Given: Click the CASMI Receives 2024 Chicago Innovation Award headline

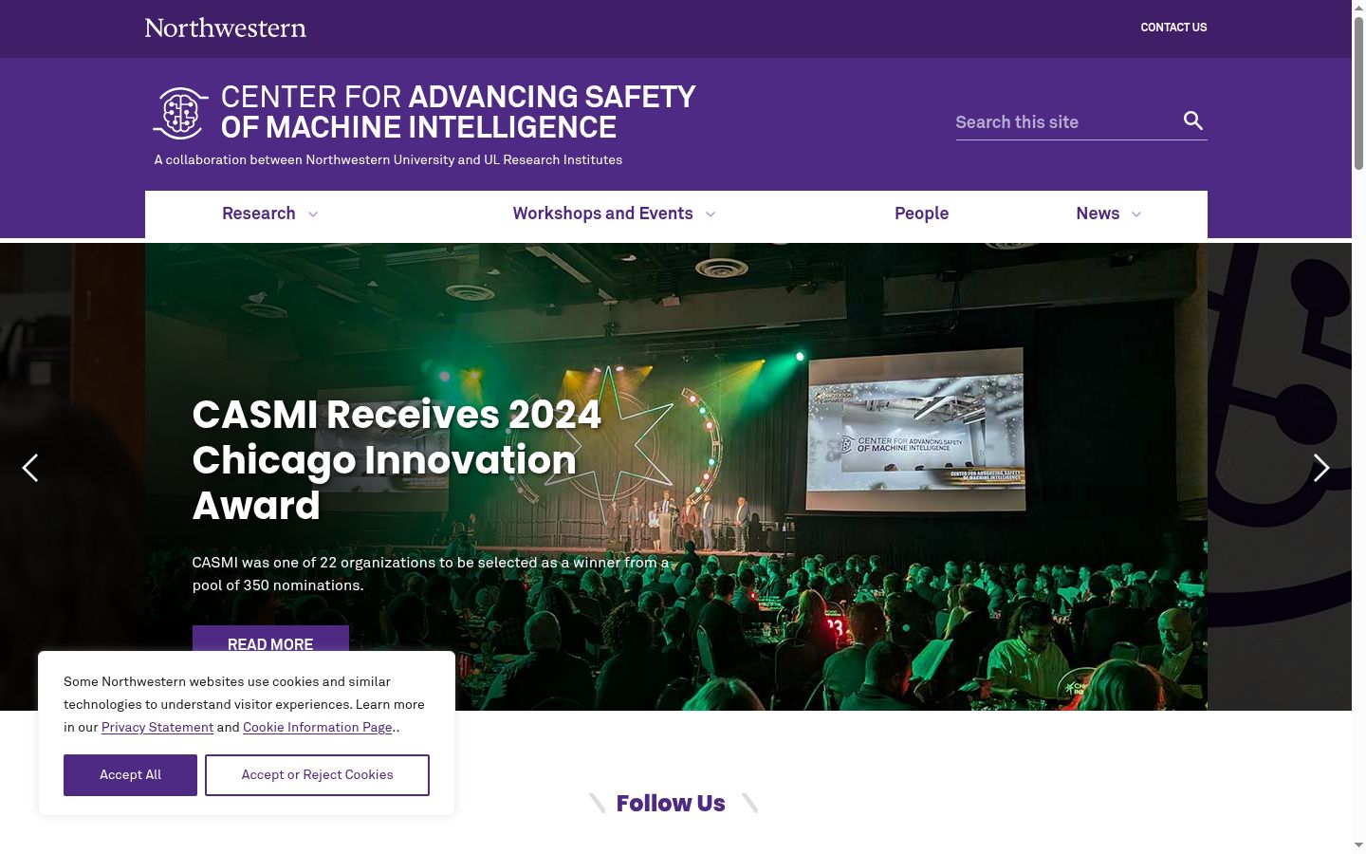Looking at the screenshot, I should [397, 460].
